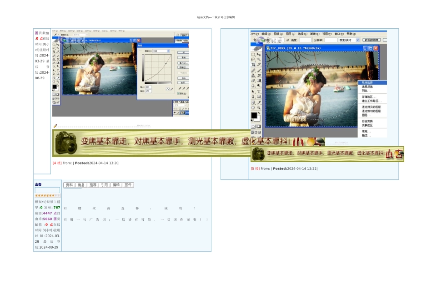Viewport: 432px width, 306px height.
Task: Open 文件 menu in context-menu Photoshop screenshot
Action: pos(254,34)
